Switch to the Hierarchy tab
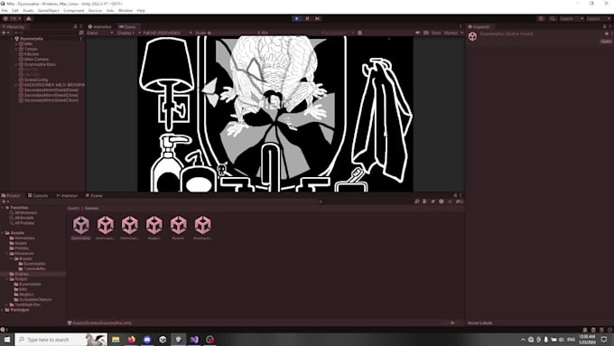 [x=14, y=26]
